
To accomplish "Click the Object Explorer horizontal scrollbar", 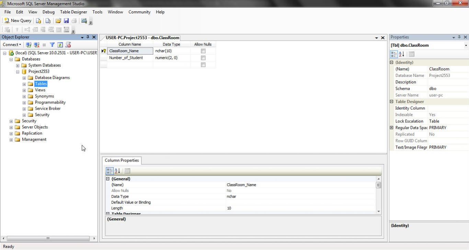I will (x=48, y=238).
